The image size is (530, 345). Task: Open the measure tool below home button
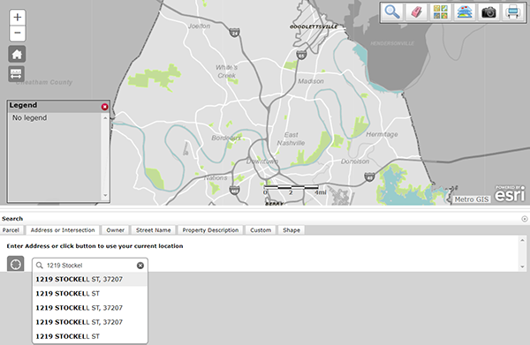coord(16,74)
